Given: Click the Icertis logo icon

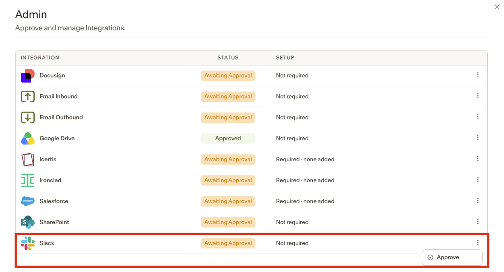Looking at the screenshot, I should [28, 159].
